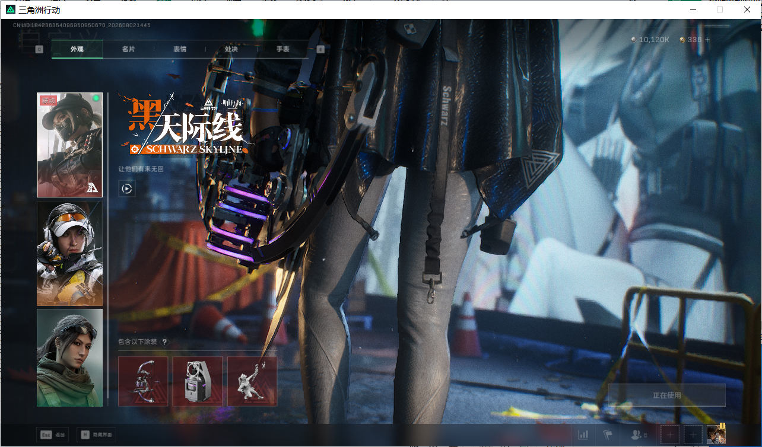This screenshot has height=447, width=762.
Task: Click the 正在使用 button
Action: (x=666, y=395)
